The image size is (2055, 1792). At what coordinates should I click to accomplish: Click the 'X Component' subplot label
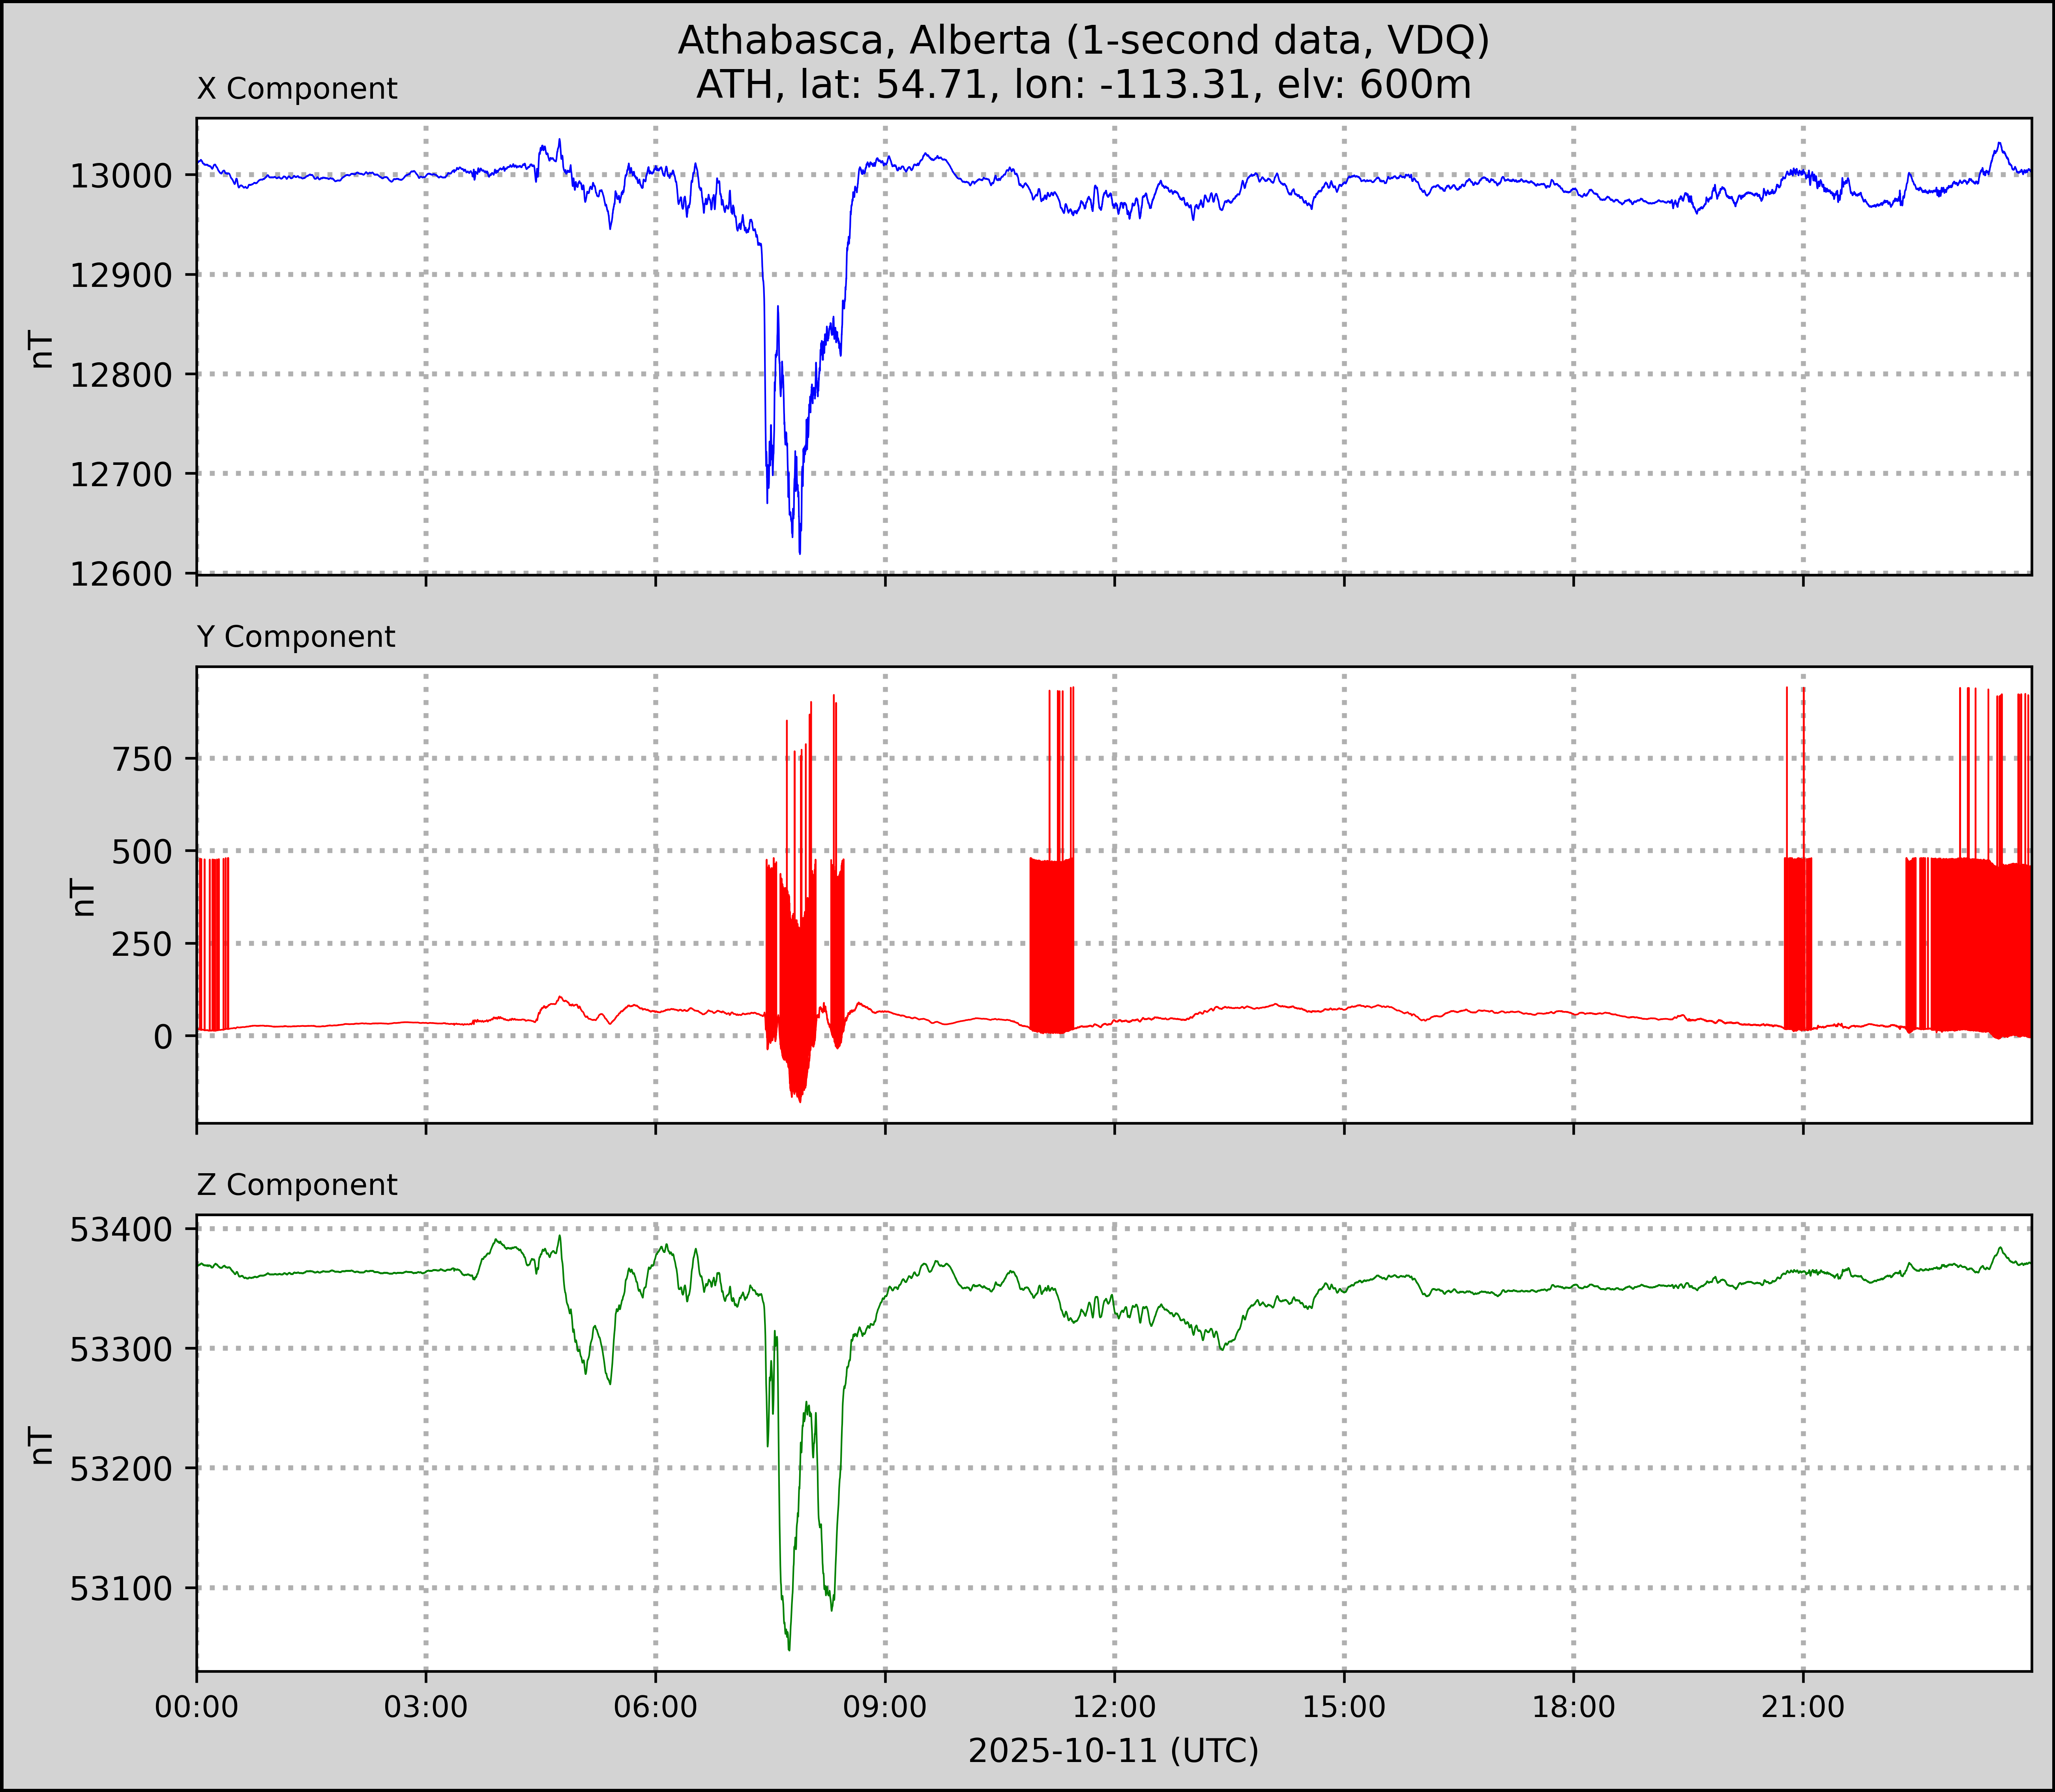pos(297,89)
